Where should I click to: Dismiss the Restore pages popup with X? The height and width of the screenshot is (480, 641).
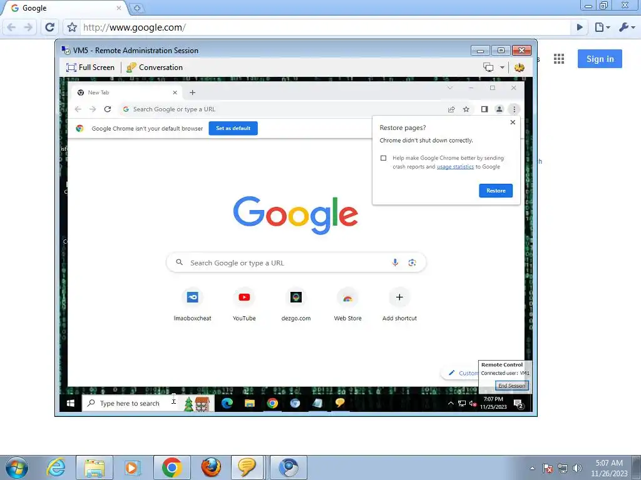pos(513,122)
